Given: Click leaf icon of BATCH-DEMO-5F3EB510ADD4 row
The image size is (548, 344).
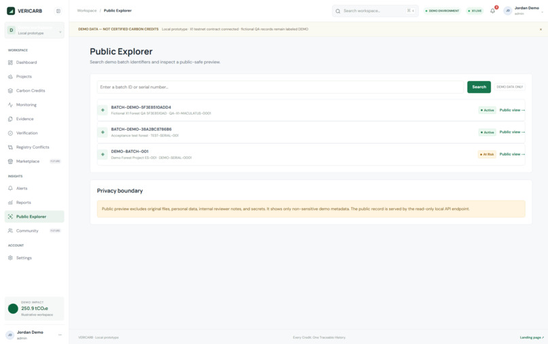Looking at the screenshot, I should (103, 110).
